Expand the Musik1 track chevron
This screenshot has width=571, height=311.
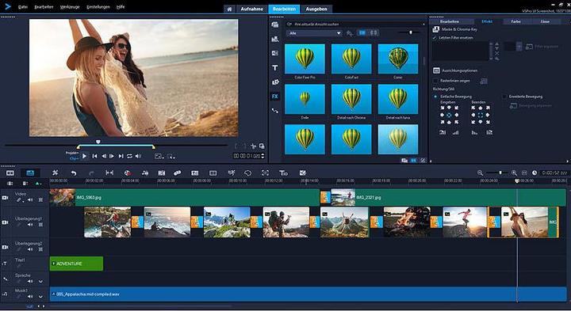pos(40,297)
